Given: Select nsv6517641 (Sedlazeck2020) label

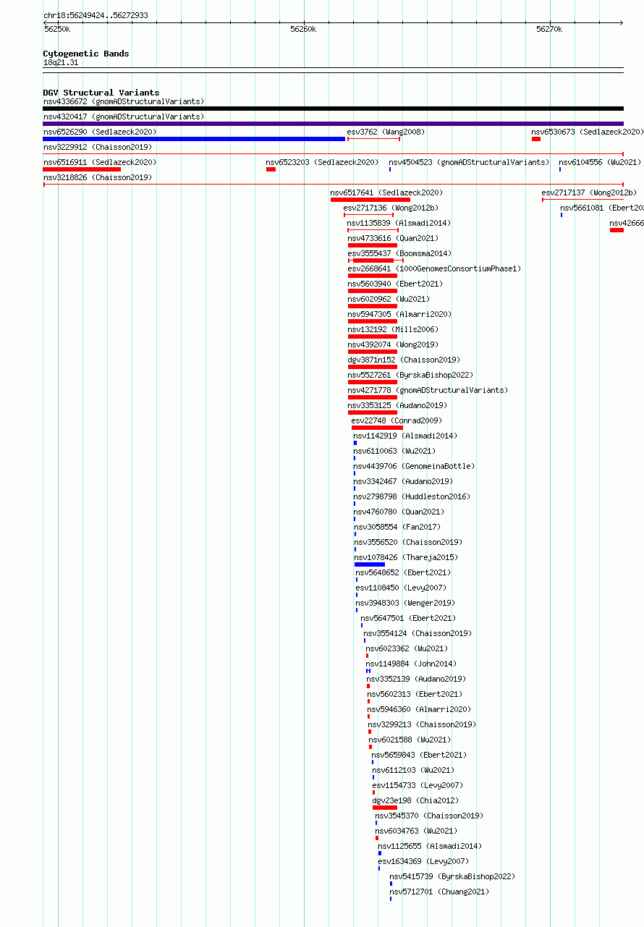Looking at the screenshot, I should point(386,192).
